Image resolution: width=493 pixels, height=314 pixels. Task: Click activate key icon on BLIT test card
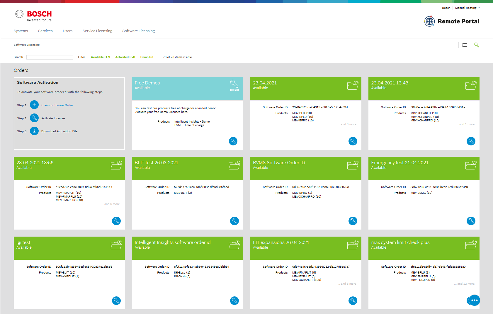coord(234,221)
